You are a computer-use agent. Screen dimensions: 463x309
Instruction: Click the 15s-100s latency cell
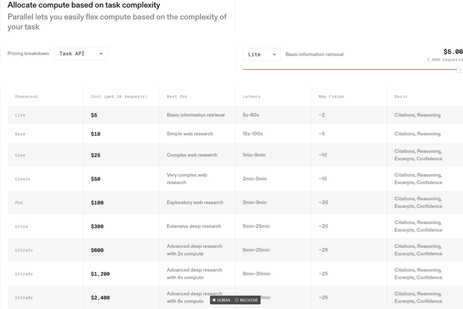coord(253,134)
